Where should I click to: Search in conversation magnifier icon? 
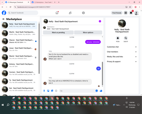pos(126,38)
